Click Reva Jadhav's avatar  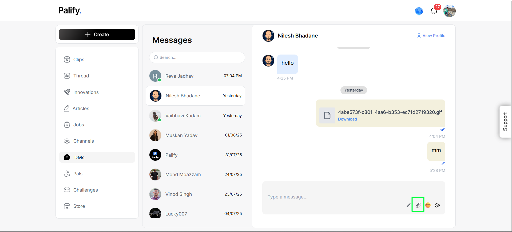[155, 76]
